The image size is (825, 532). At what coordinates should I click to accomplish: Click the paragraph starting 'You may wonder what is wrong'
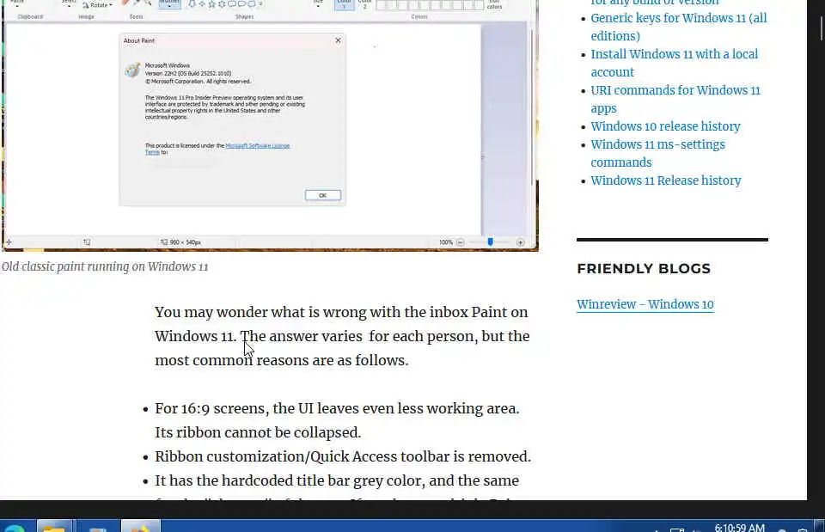click(x=342, y=336)
